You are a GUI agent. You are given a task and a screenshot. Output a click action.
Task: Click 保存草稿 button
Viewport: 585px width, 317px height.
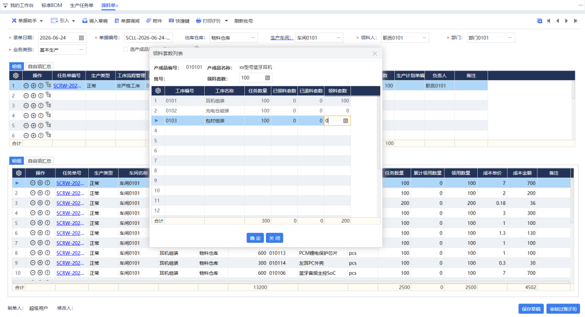tap(531, 309)
